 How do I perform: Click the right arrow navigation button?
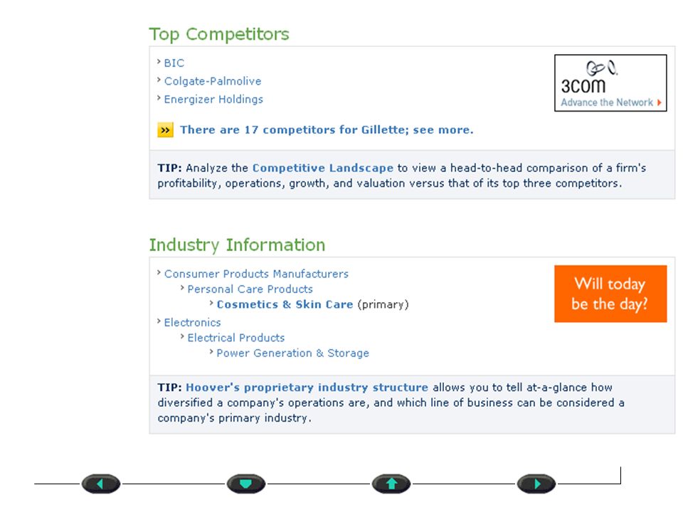(536, 484)
